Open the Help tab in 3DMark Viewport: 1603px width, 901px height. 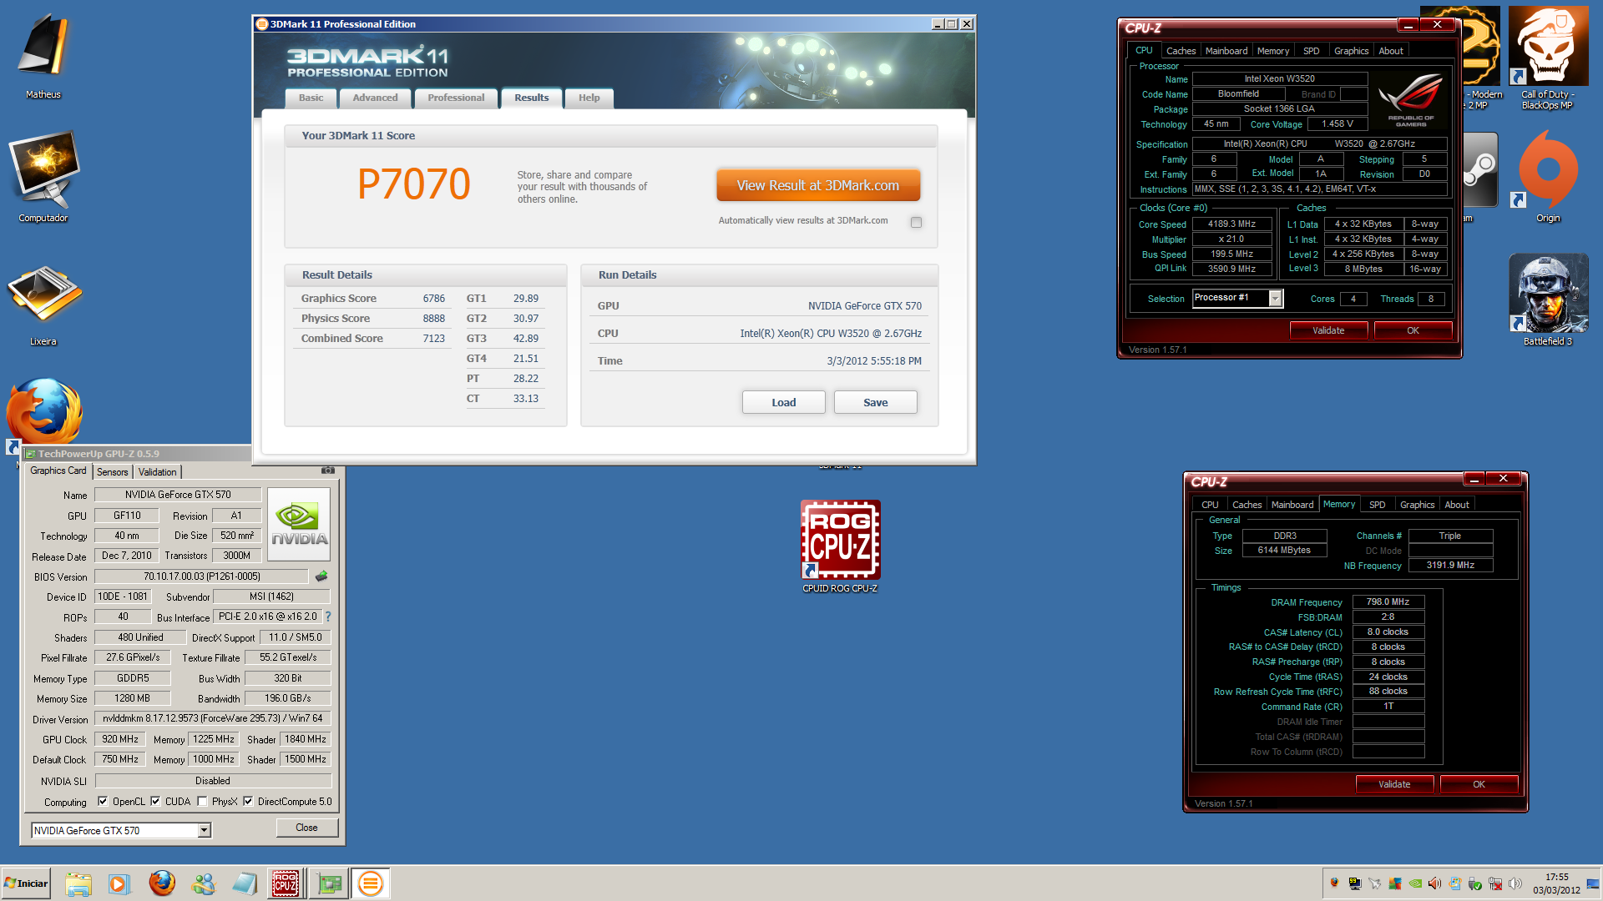(x=589, y=98)
